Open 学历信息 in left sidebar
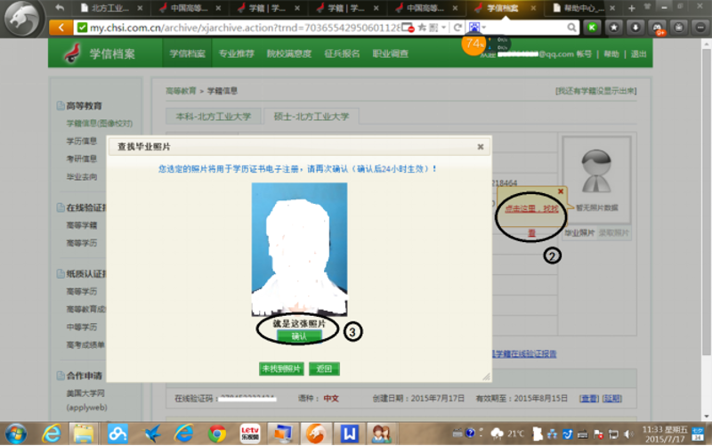This screenshot has height=446, width=712. tap(82, 141)
